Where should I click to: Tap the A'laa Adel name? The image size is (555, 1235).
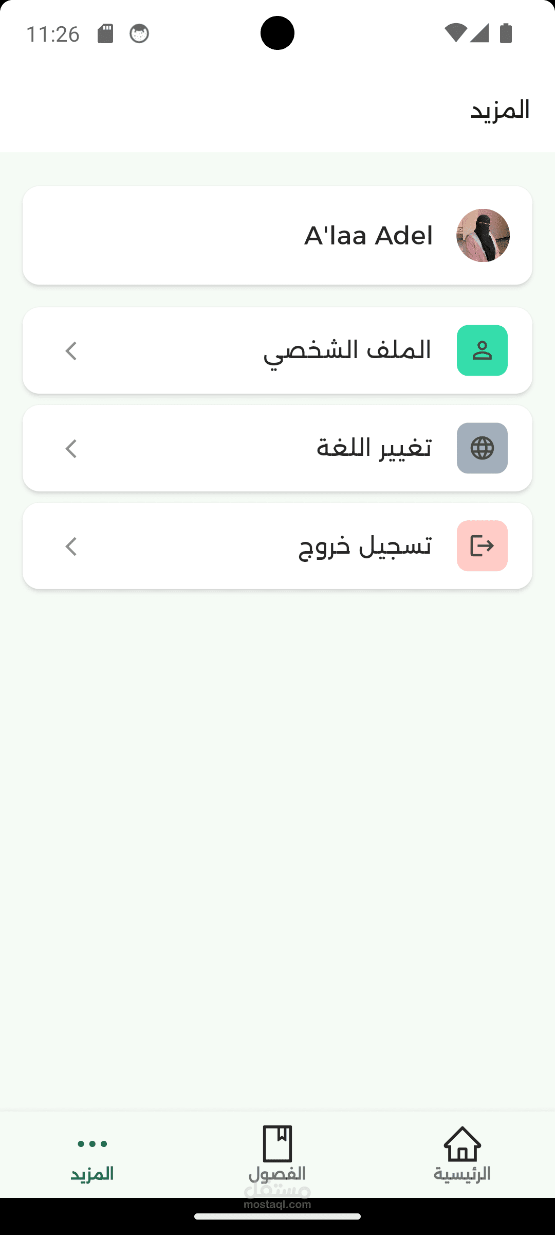coord(368,236)
